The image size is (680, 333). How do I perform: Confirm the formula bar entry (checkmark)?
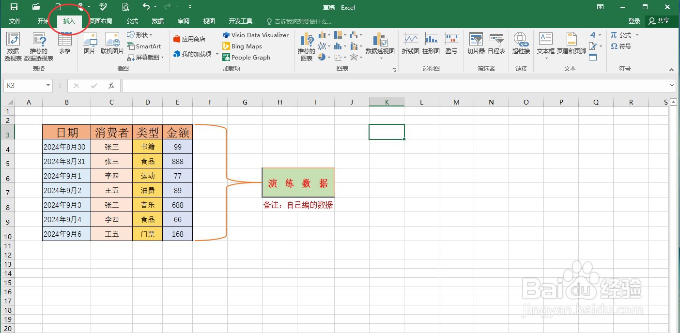coord(94,86)
